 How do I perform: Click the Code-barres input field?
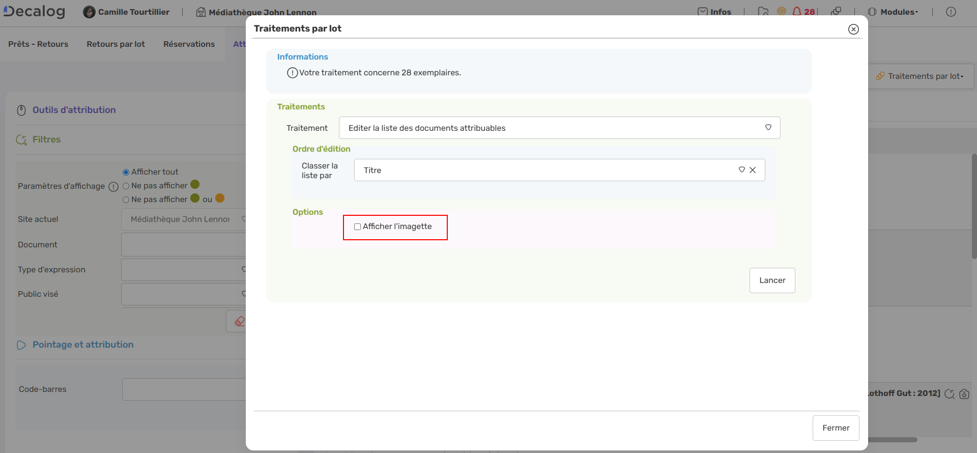pyautogui.click(x=184, y=389)
